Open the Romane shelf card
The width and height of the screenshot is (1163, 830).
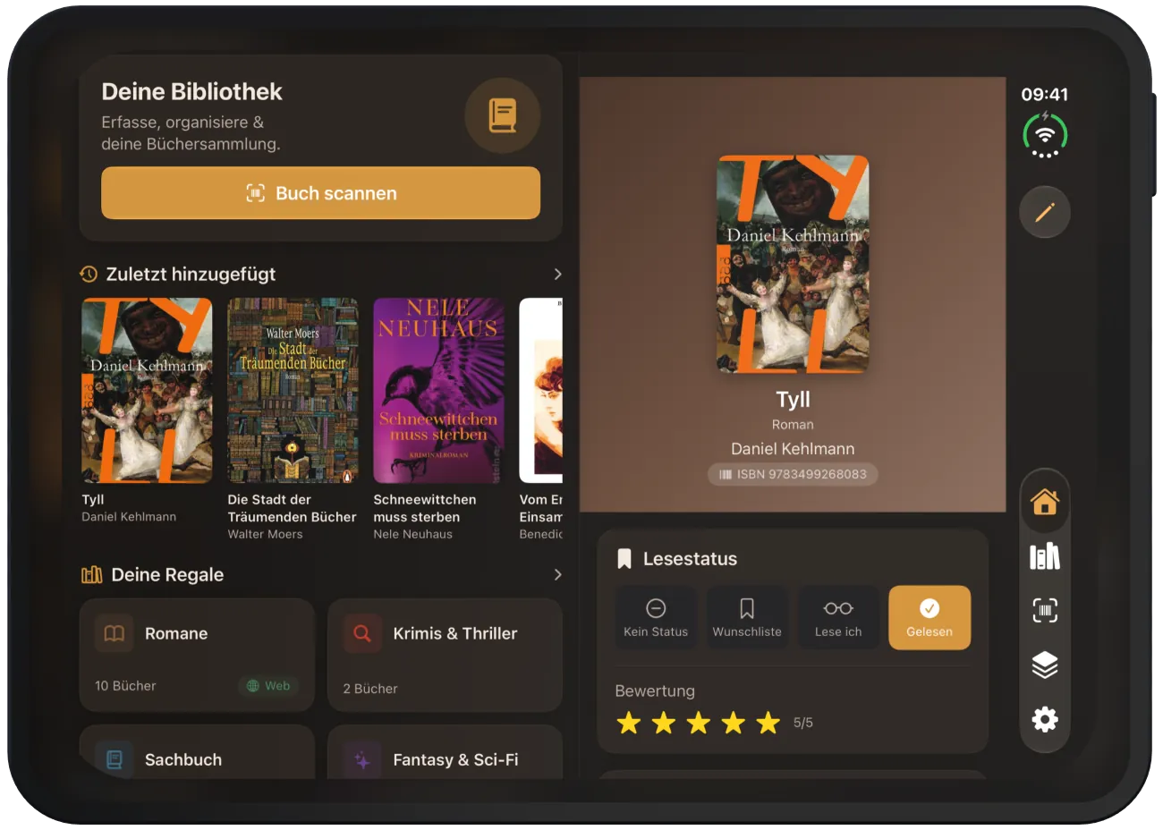pos(197,655)
